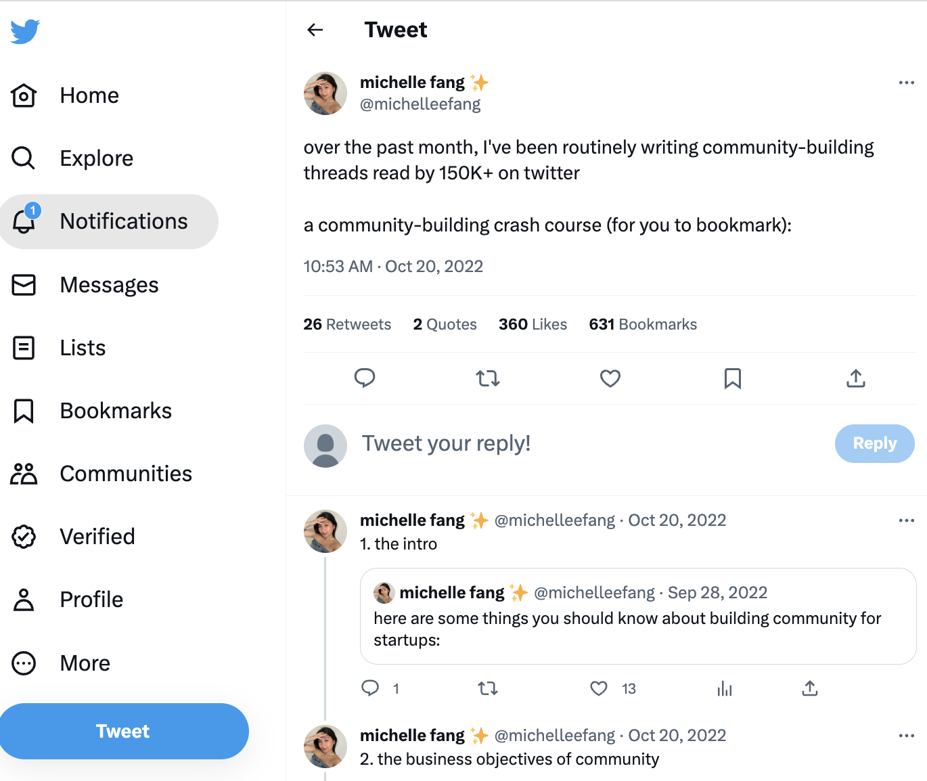The width and height of the screenshot is (927, 781).
Task: Open more options on "1. the intro" reply
Action: coord(907,520)
